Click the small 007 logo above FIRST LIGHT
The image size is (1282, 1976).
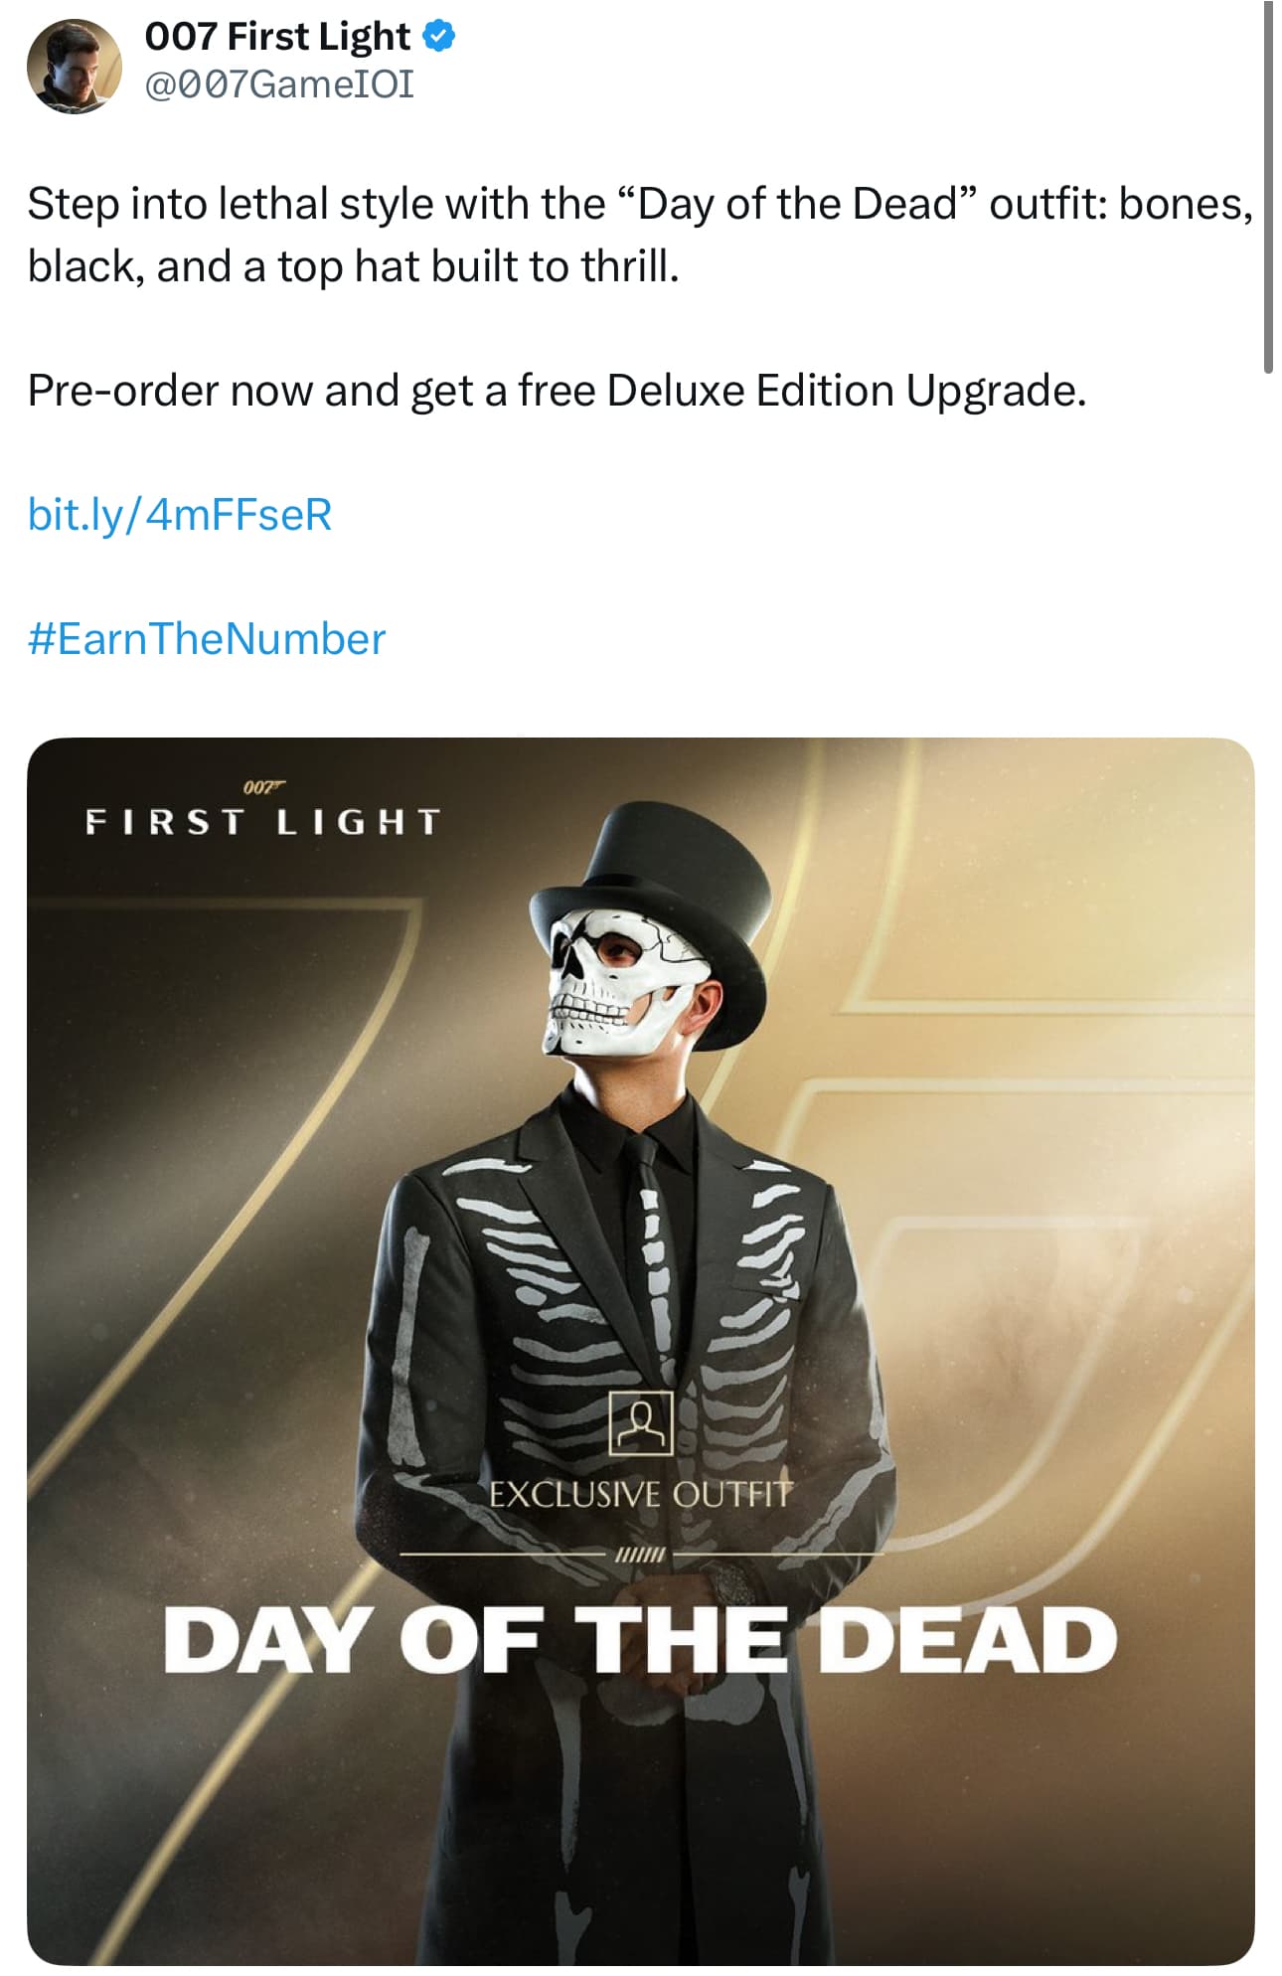pyautogui.click(x=264, y=788)
